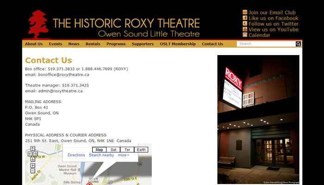Open the Programs menu item
Image resolution: width=324 pixels, height=185 pixels.
point(116,44)
